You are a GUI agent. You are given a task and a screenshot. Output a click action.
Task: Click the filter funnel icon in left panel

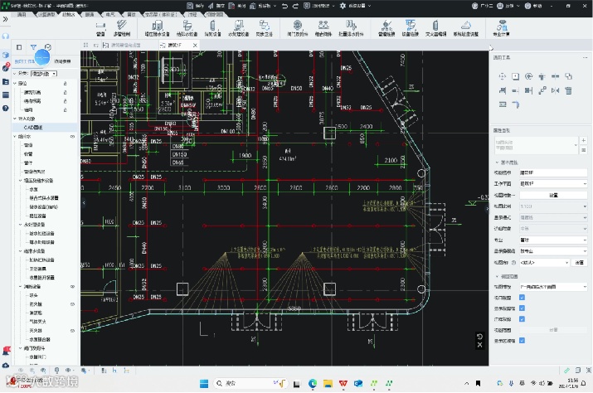33,47
